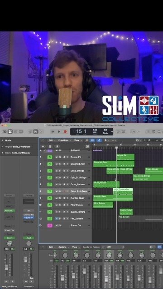
Task: Click the Rumble_Bass track instrument icon
Action: [x=50, y=198]
